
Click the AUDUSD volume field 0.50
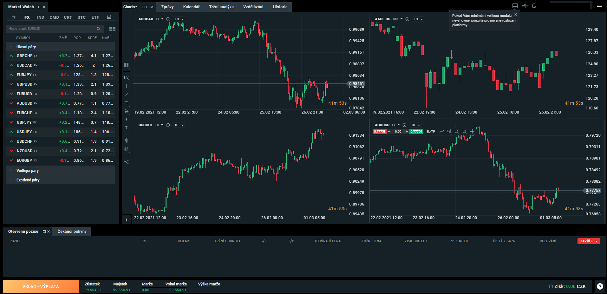click(x=398, y=131)
